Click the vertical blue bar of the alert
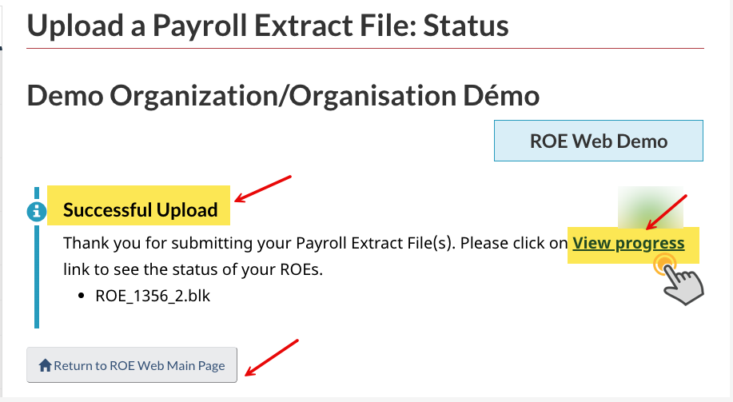The image size is (733, 402). [x=37, y=257]
